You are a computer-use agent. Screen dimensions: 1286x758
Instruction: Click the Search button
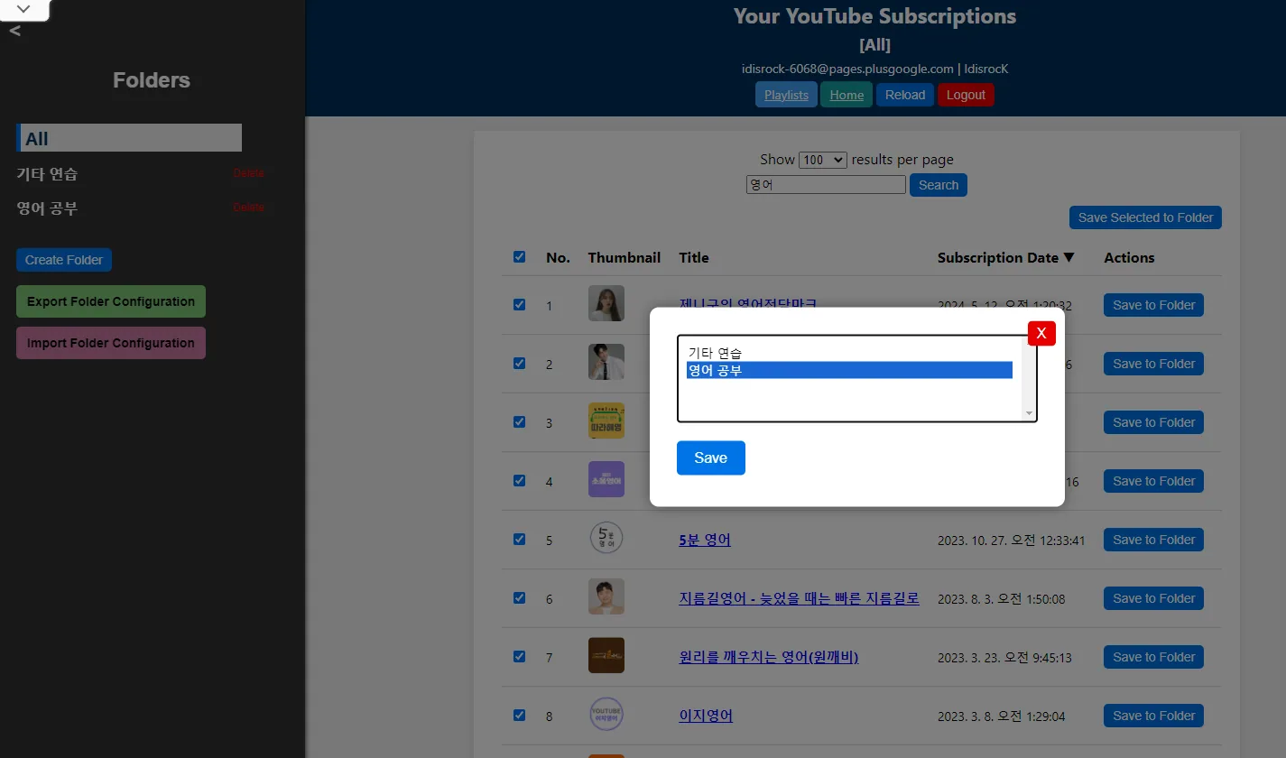point(939,185)
